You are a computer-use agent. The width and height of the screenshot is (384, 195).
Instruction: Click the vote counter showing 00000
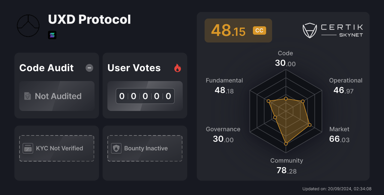[145, 96]
